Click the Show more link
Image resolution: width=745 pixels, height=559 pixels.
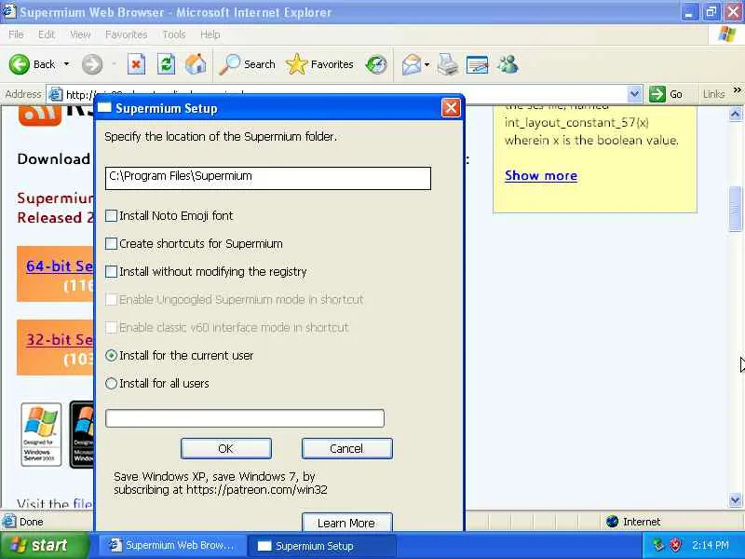541,175
